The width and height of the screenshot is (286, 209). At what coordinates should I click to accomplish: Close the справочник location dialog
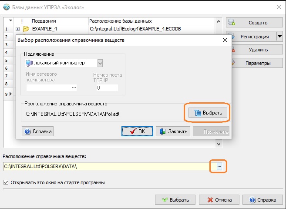pos(225,40)
